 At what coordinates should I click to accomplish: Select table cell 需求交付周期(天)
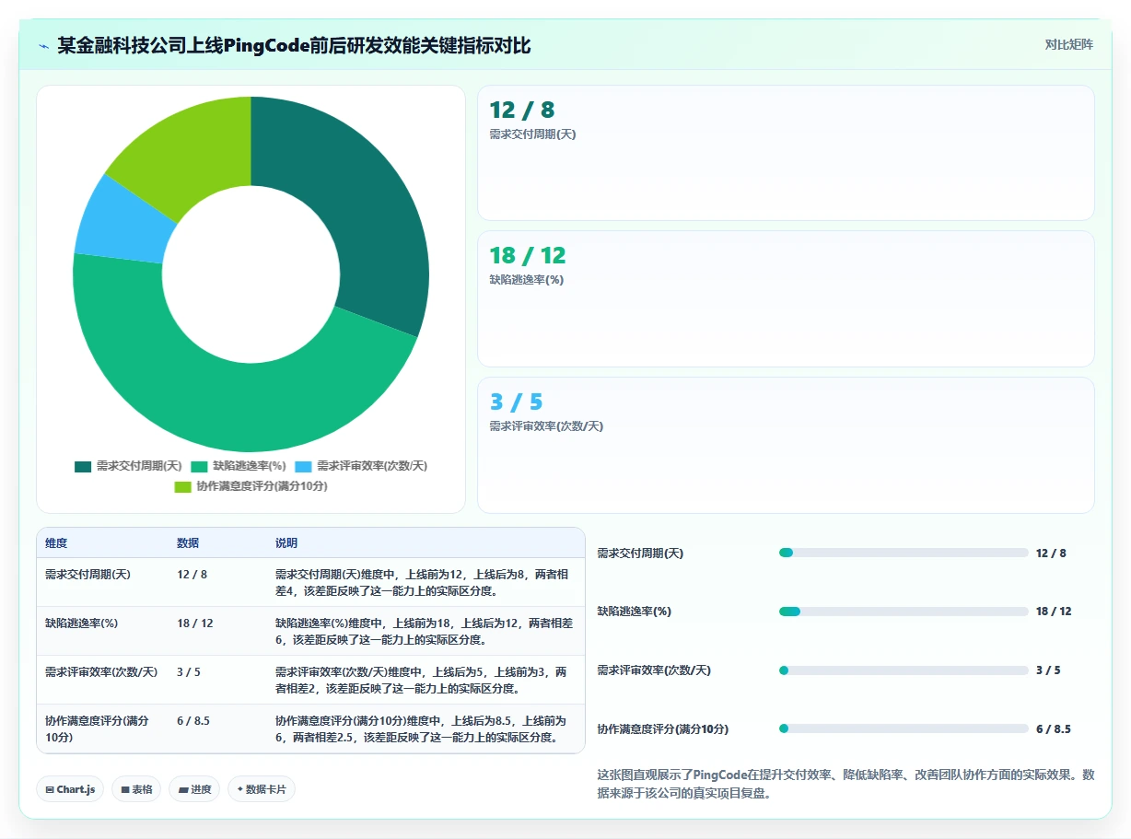(x=102, y=582)
